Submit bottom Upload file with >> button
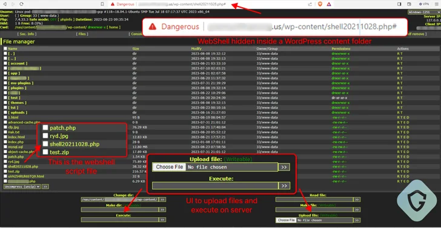The height and width of the screenshot is (228, 441). point(357,220)
